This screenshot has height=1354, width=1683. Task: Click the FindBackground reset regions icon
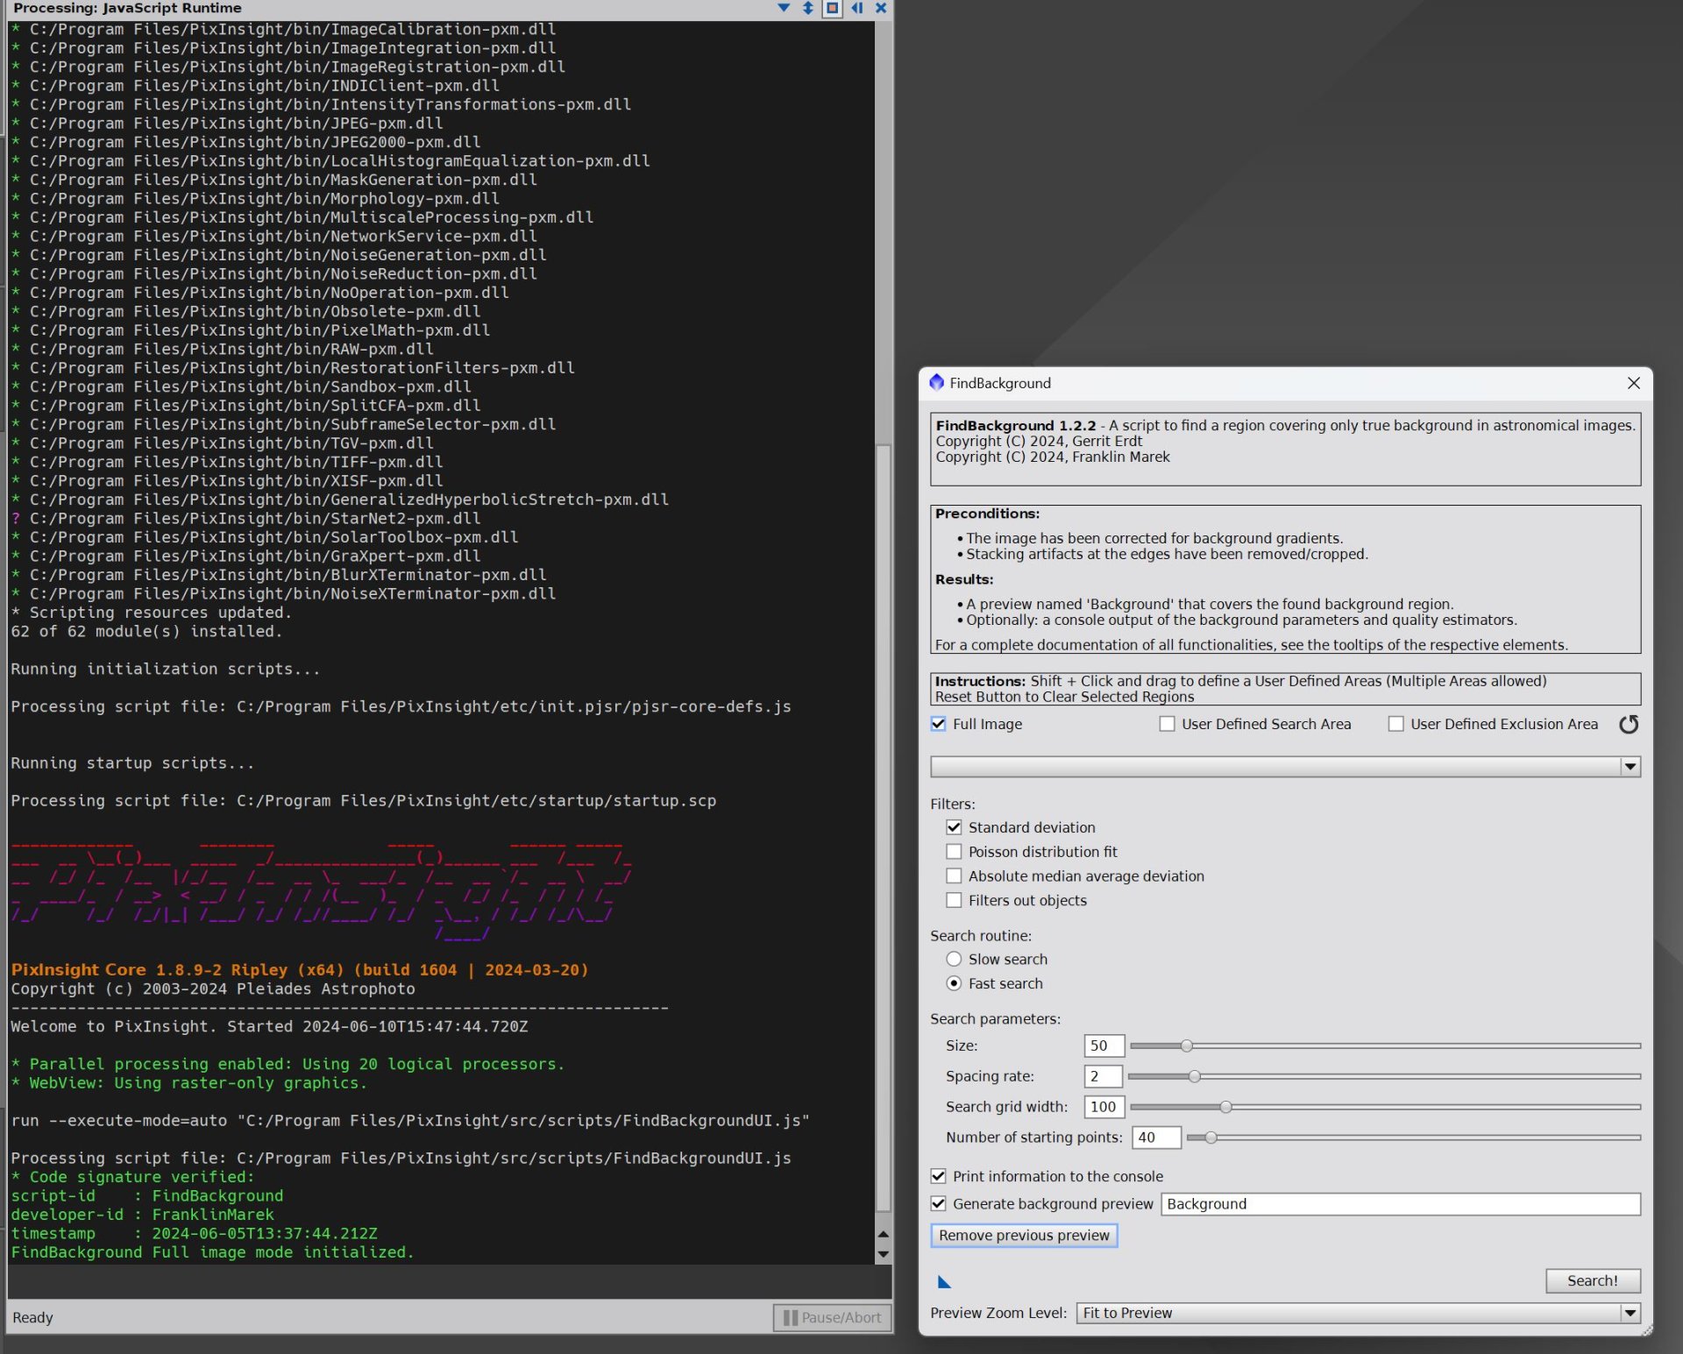[x=1629, y=724]
